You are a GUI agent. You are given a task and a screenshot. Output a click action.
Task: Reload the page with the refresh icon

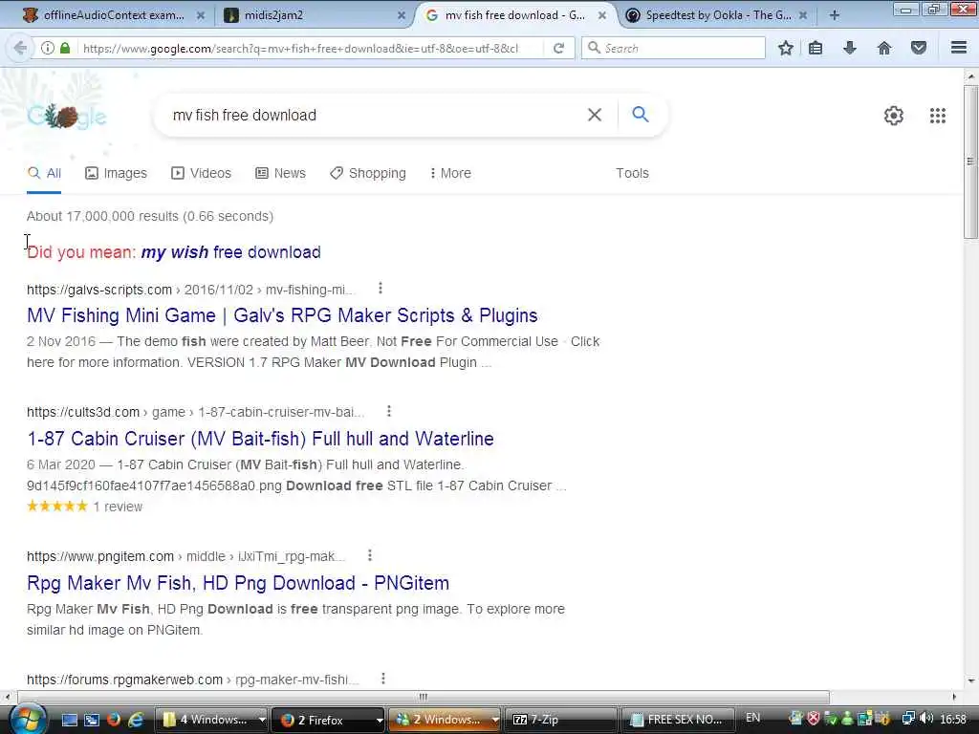click(558, 48)
